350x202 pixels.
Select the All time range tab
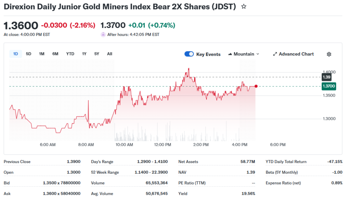coord(109,54)
